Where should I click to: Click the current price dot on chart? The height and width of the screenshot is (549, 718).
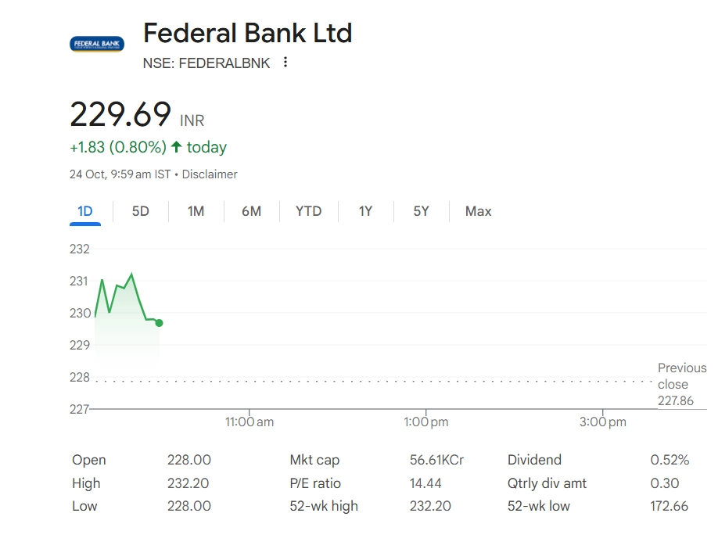click(159, 322)
